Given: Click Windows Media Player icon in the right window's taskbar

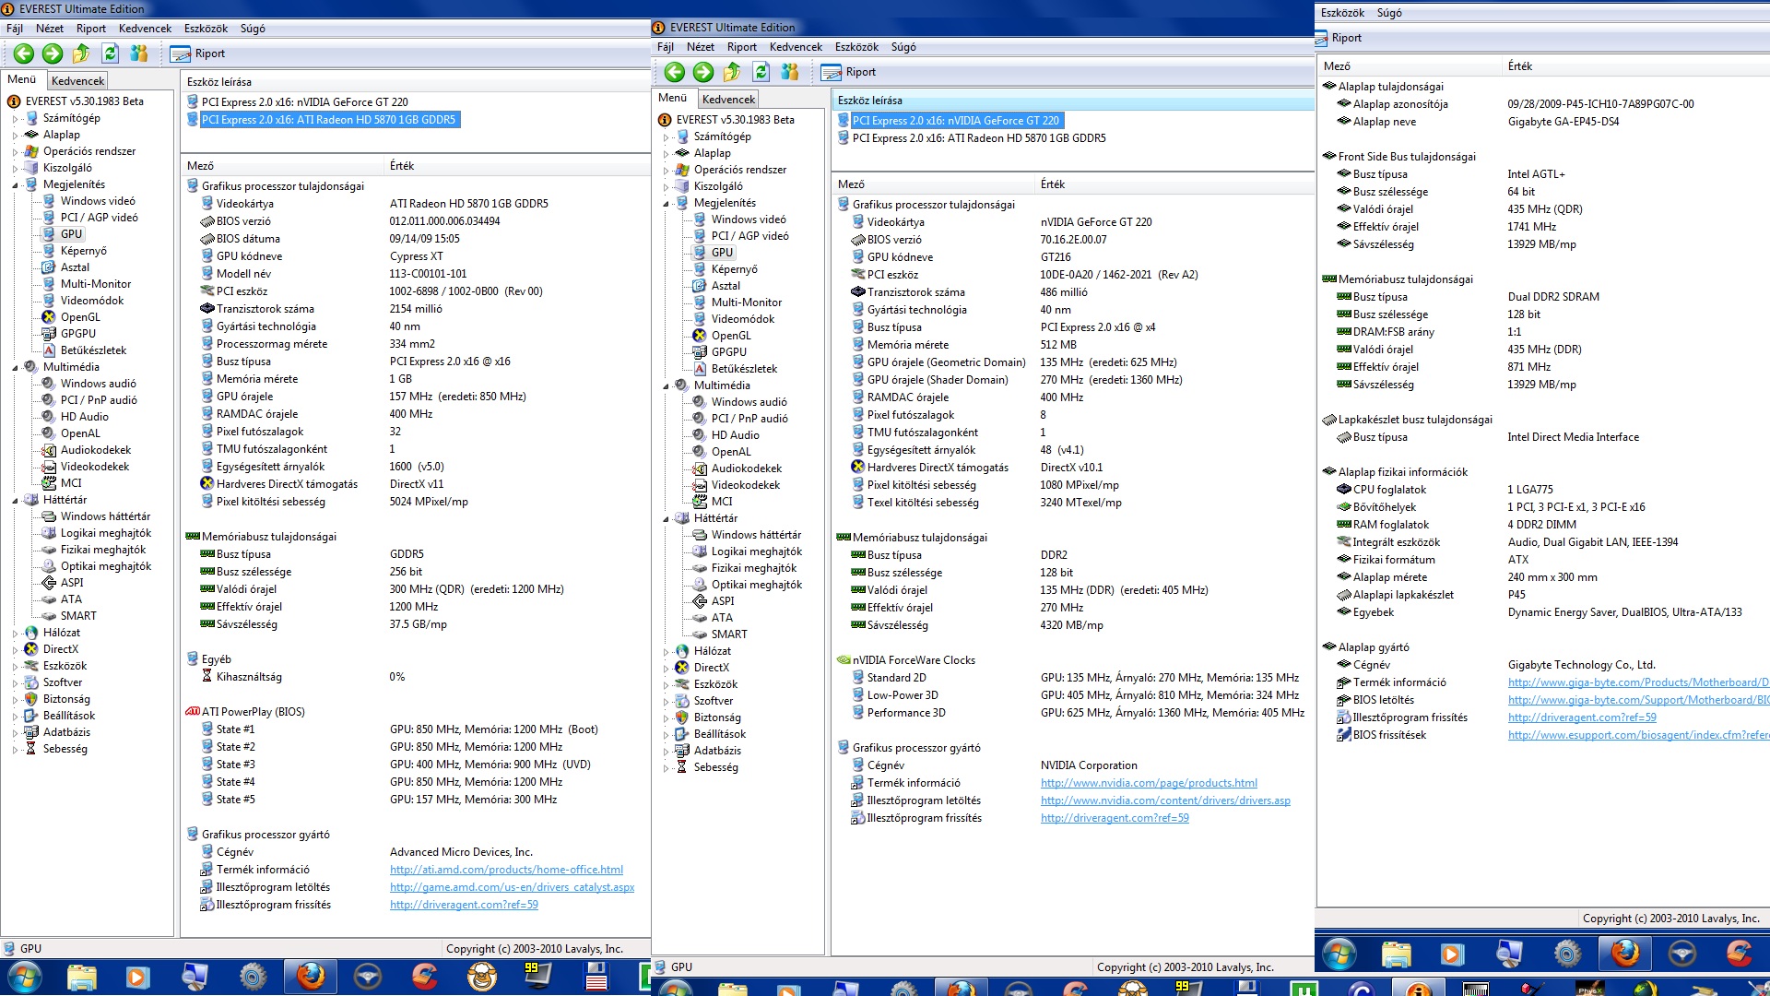Looking at the screenshot, I should coord(1452,954).
